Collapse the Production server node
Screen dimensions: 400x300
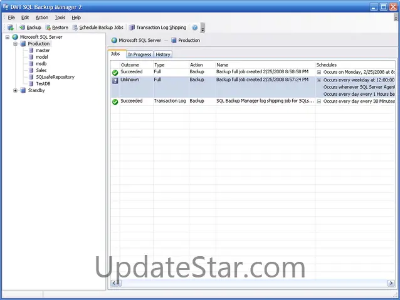click(15, 44)
